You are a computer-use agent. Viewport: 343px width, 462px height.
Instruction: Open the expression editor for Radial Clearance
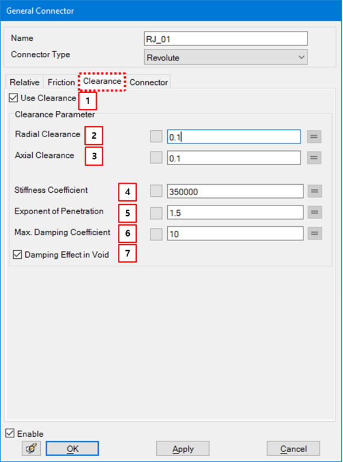[314, 137]
